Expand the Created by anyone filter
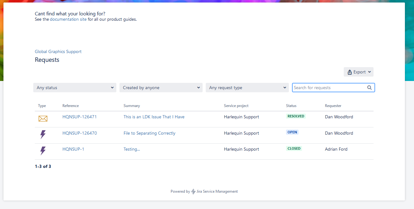The width and height of the screenshot is (414, 209). 161,88
